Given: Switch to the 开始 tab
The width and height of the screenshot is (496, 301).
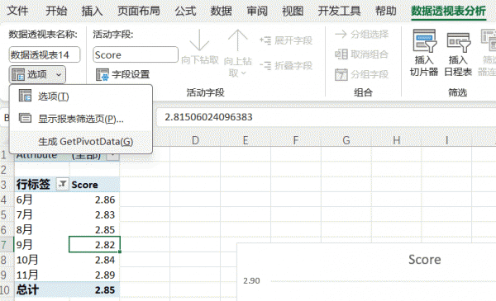Looking at the screenshot, I should (56, 11).
